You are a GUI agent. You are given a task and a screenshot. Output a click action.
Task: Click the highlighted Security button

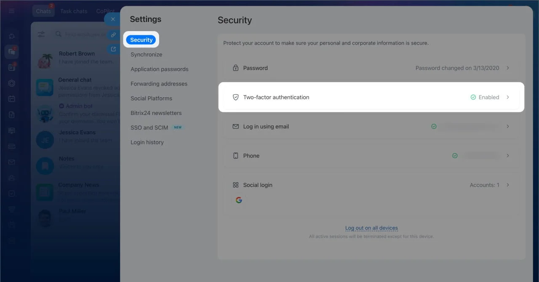point(141,39)
